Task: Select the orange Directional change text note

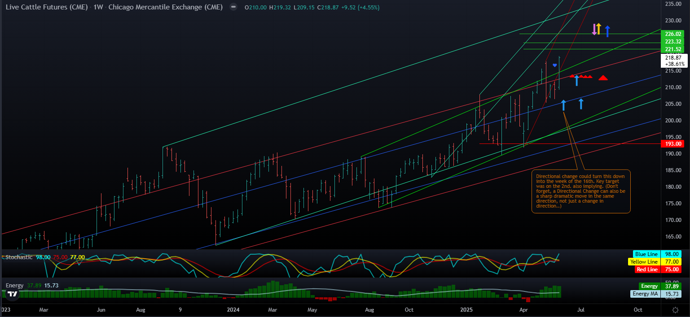Action: click(x=581, y=191)
